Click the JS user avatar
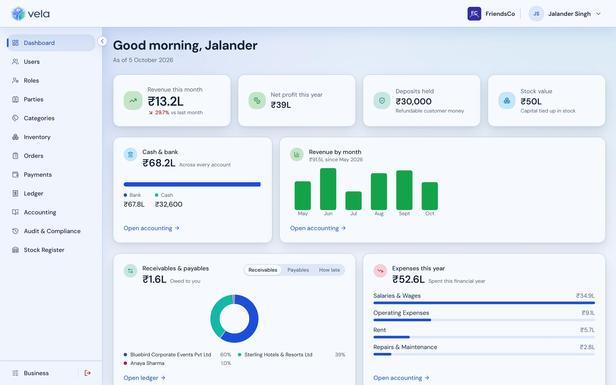 point(536,14)
